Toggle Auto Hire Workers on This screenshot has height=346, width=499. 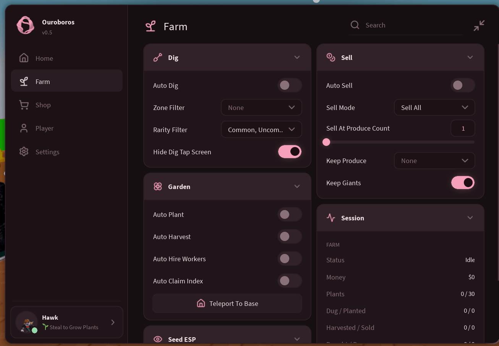coord(290,259)
